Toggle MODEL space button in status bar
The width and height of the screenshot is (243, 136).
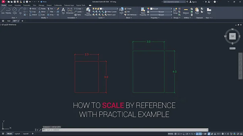click(x=170, y=134)
